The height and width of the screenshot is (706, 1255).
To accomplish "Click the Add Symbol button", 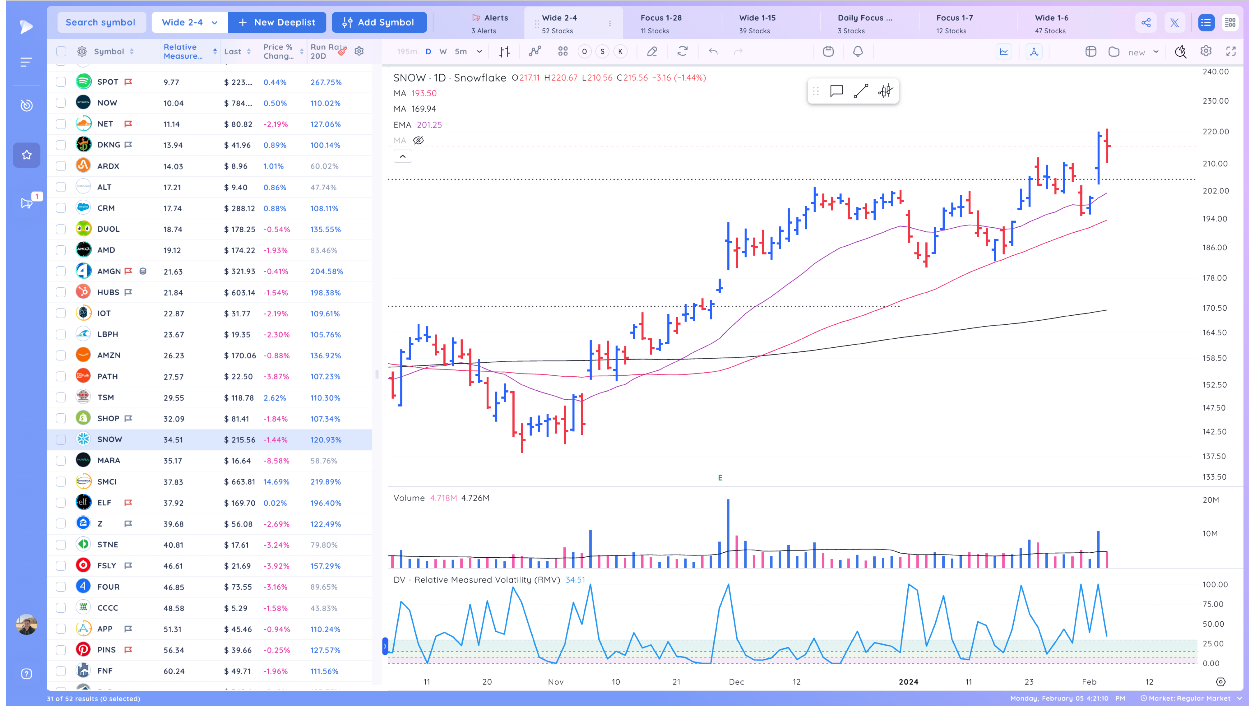I will pyautogui.click(x=379, y=22).
